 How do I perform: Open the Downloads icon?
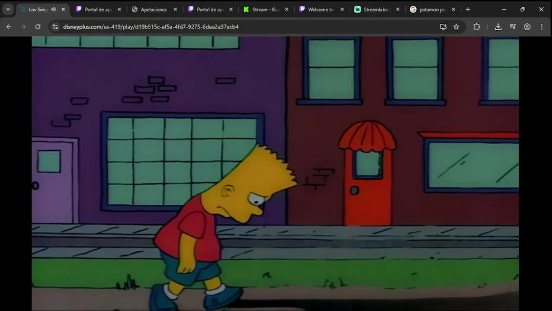click(x=498, y=27)
